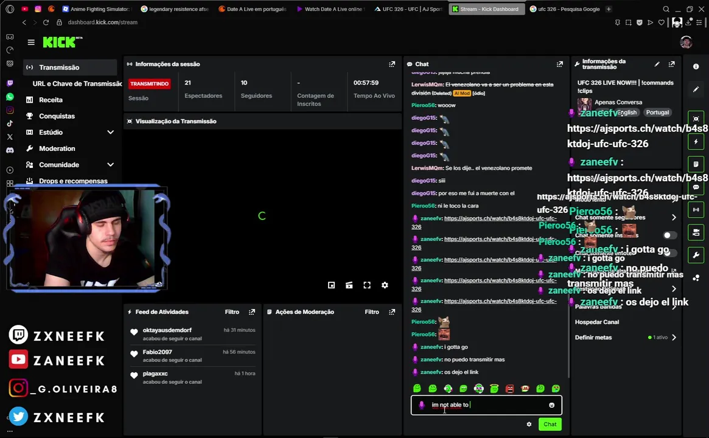Viewport: 709px width, 438px height.
Task: Open Chat somente seguidores options arrow
Action: (674, 217)
